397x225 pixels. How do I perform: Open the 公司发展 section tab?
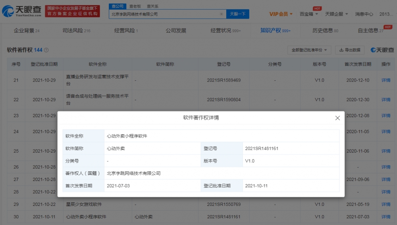[x=176, y=31]
